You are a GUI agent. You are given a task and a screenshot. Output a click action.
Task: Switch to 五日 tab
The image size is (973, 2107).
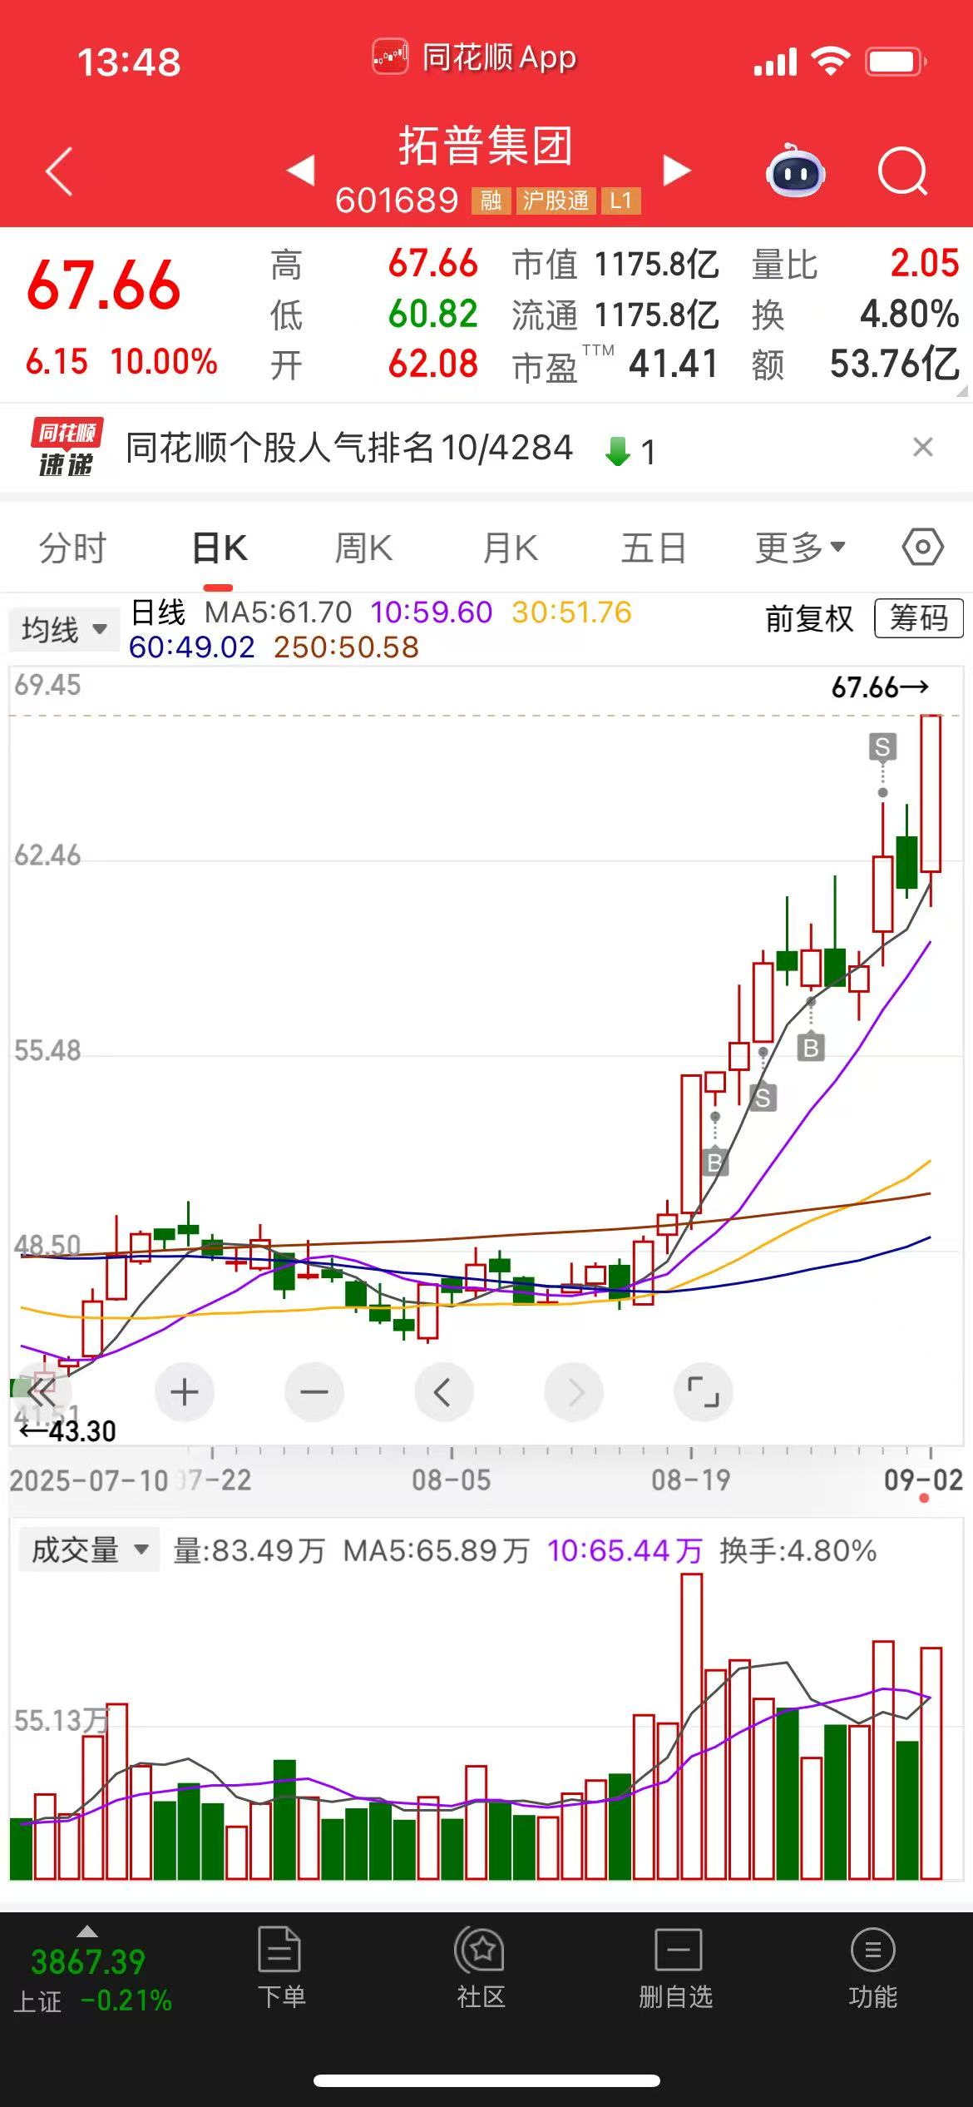(654, 548)
